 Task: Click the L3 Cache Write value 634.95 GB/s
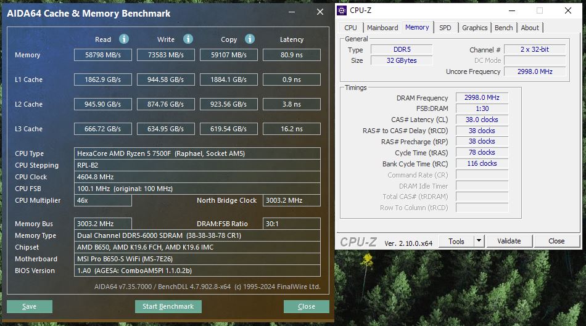coord(165,129)
